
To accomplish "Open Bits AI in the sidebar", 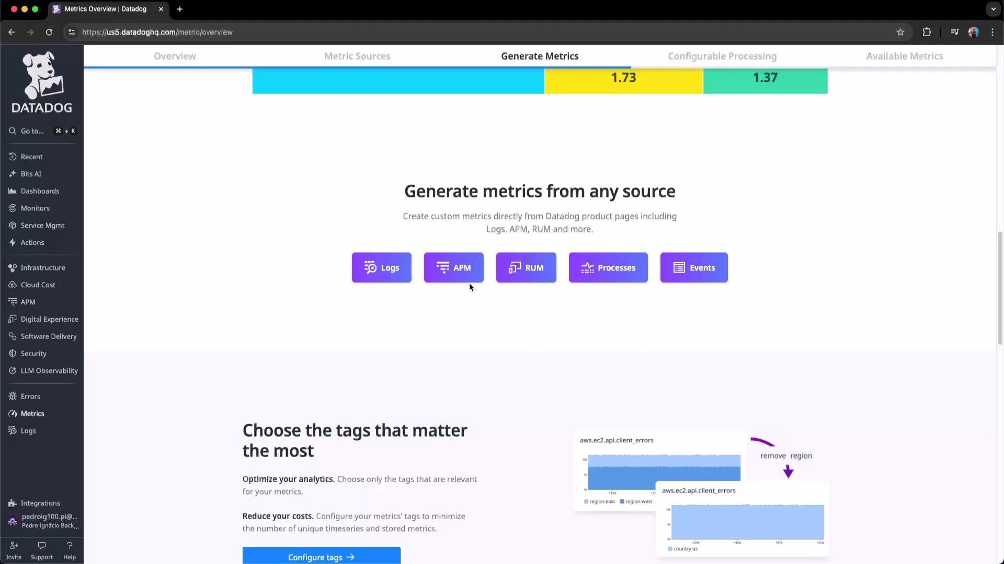I will pyautogui.click(x=31, y=174).
